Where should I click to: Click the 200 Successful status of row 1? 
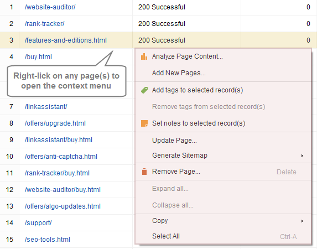162,7
